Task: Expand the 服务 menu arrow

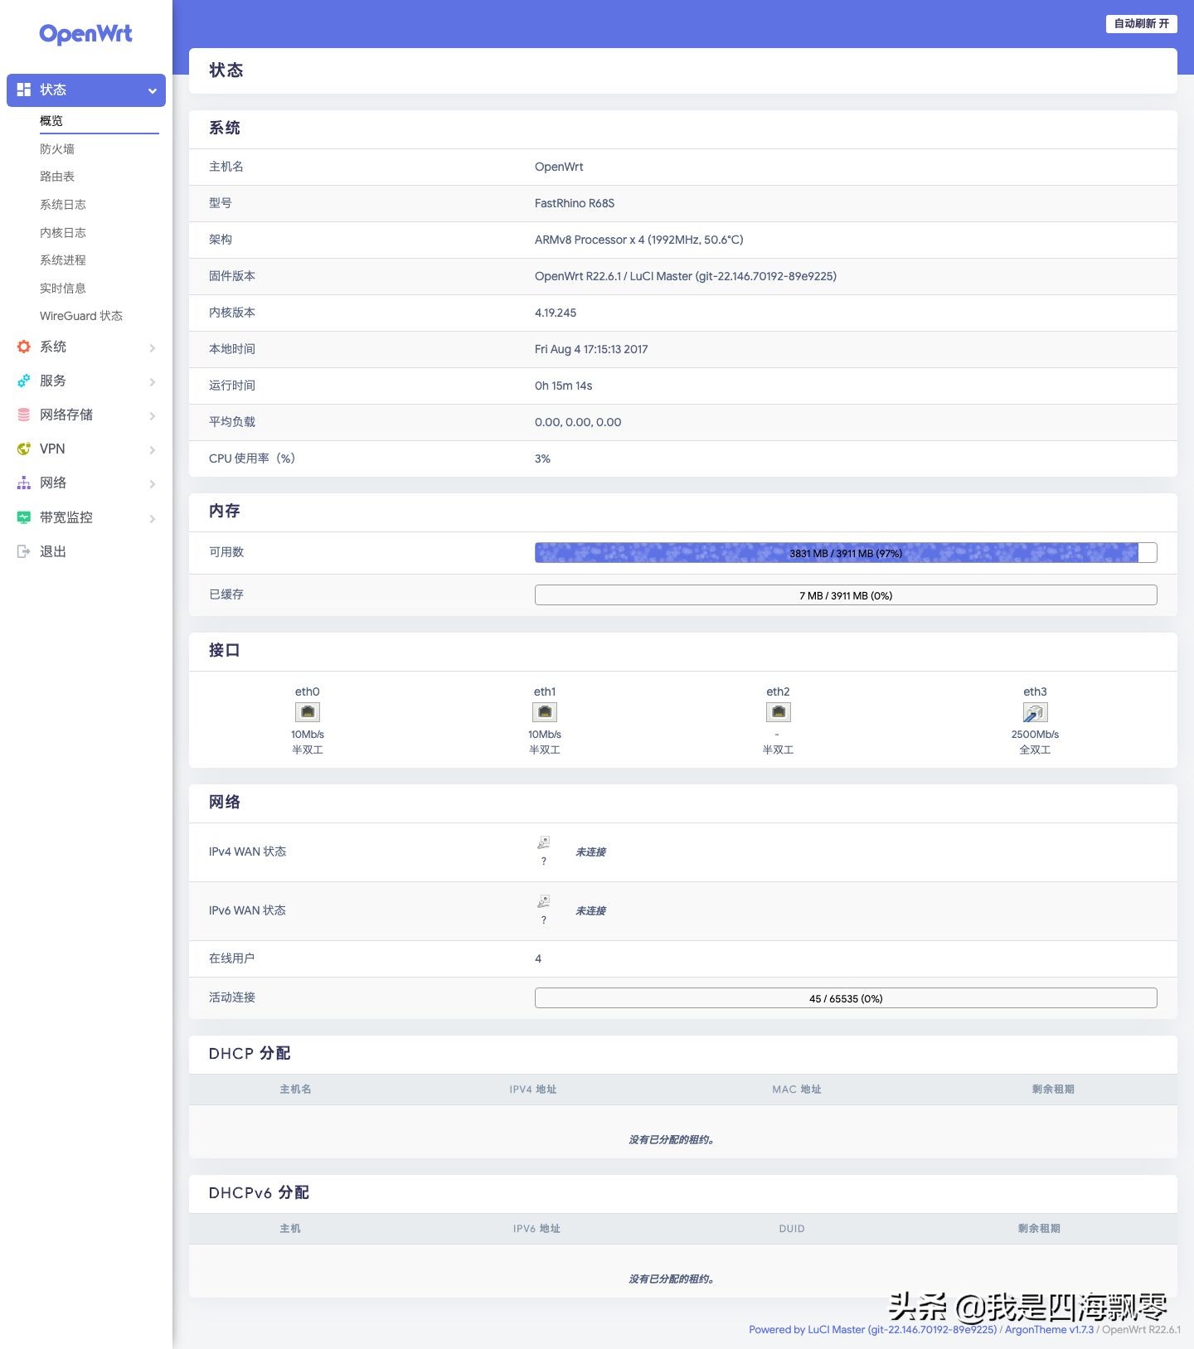Action: (x=153, y=381)
